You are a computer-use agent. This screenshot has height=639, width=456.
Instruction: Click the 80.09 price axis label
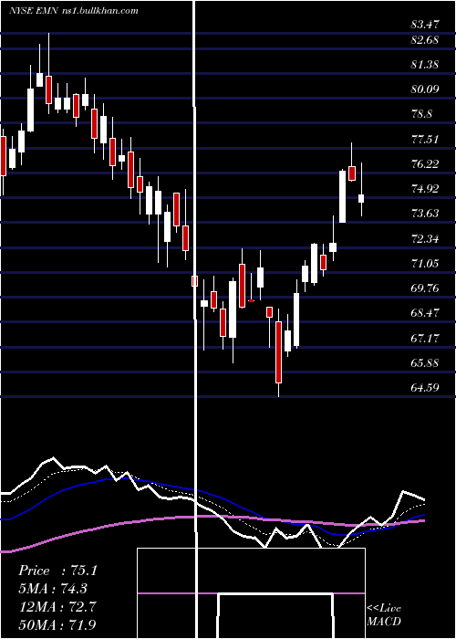(425, 89)
